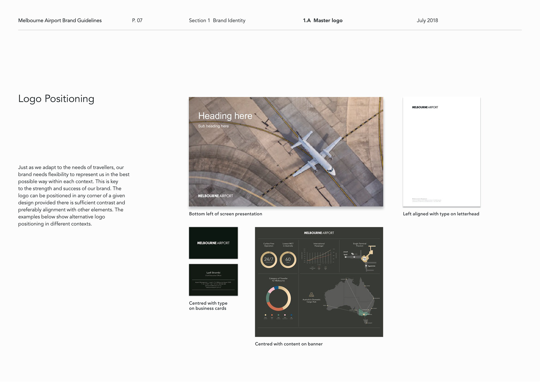
Task: Click the white logo on the aerial photo
Action: pos(215,196)
